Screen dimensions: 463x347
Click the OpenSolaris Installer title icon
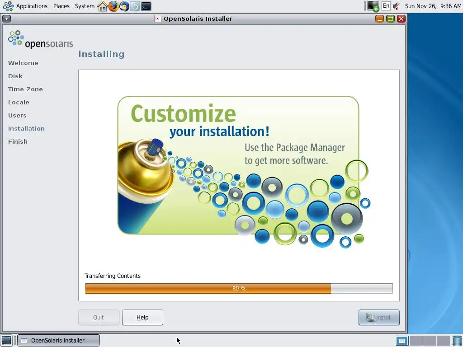click(x=158, y=19)
